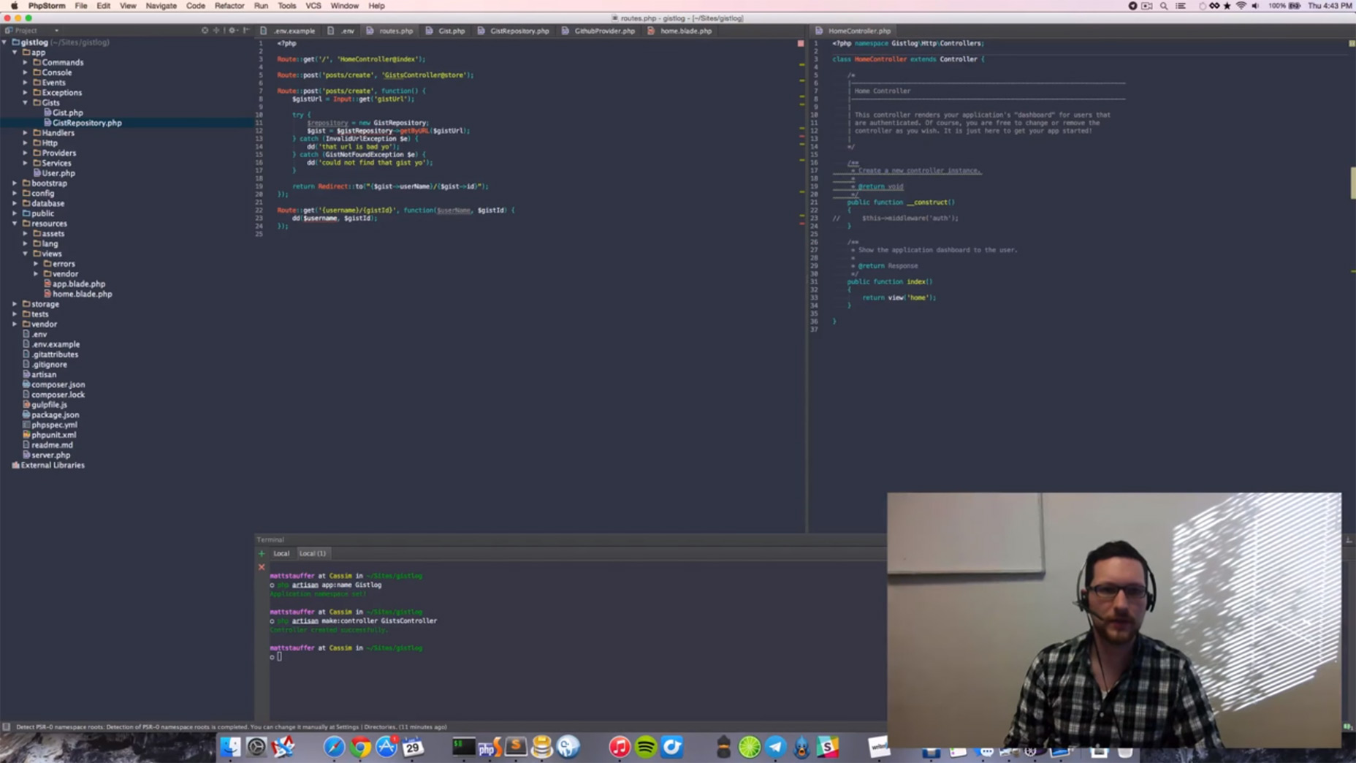This screenshot has height=763, width=1356.
Task: Collapse the app folder
Action: click(x=15, y=53)
